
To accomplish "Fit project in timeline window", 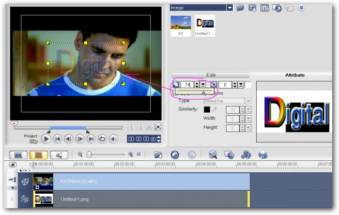I will point(139,154).
